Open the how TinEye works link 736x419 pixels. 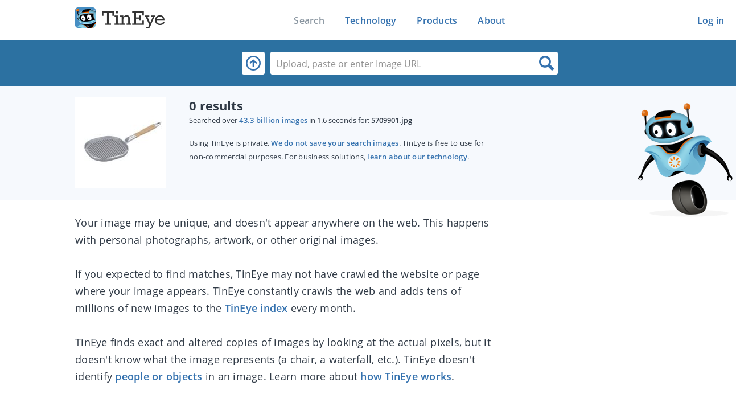point(405,376)
